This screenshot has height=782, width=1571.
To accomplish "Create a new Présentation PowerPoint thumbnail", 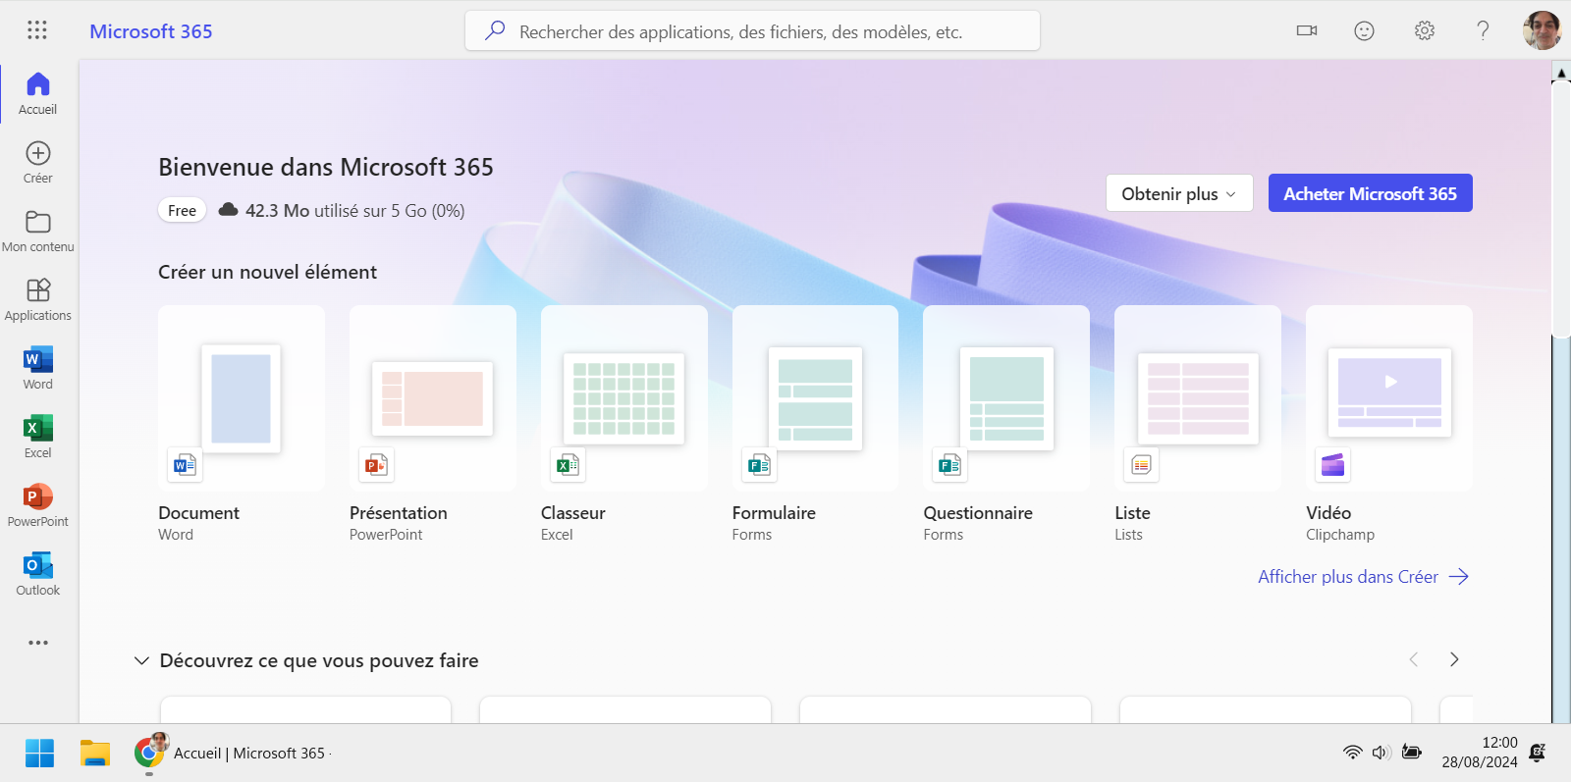I will pos(433,398).
